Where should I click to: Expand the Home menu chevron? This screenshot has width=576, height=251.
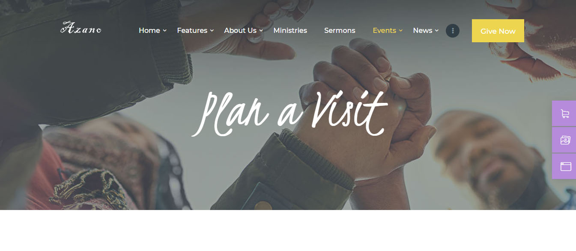165,31
